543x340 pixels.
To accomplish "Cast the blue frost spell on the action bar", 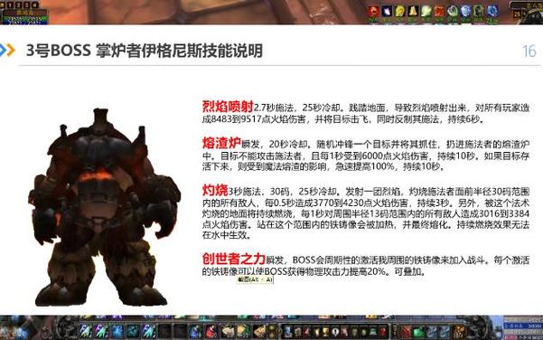I will (x=117, y=332).
